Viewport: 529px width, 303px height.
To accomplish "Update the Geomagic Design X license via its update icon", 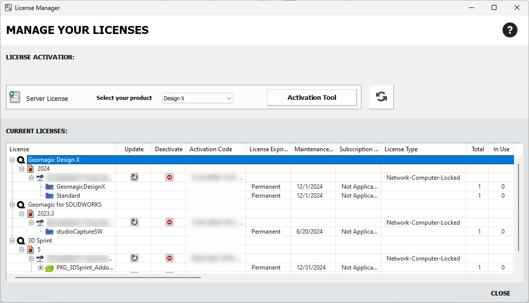I will (x=134, y=177).
